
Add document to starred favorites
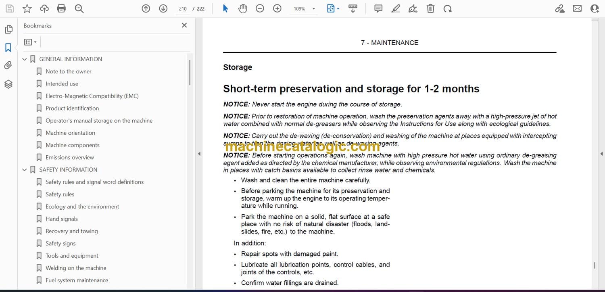[27, 8]
